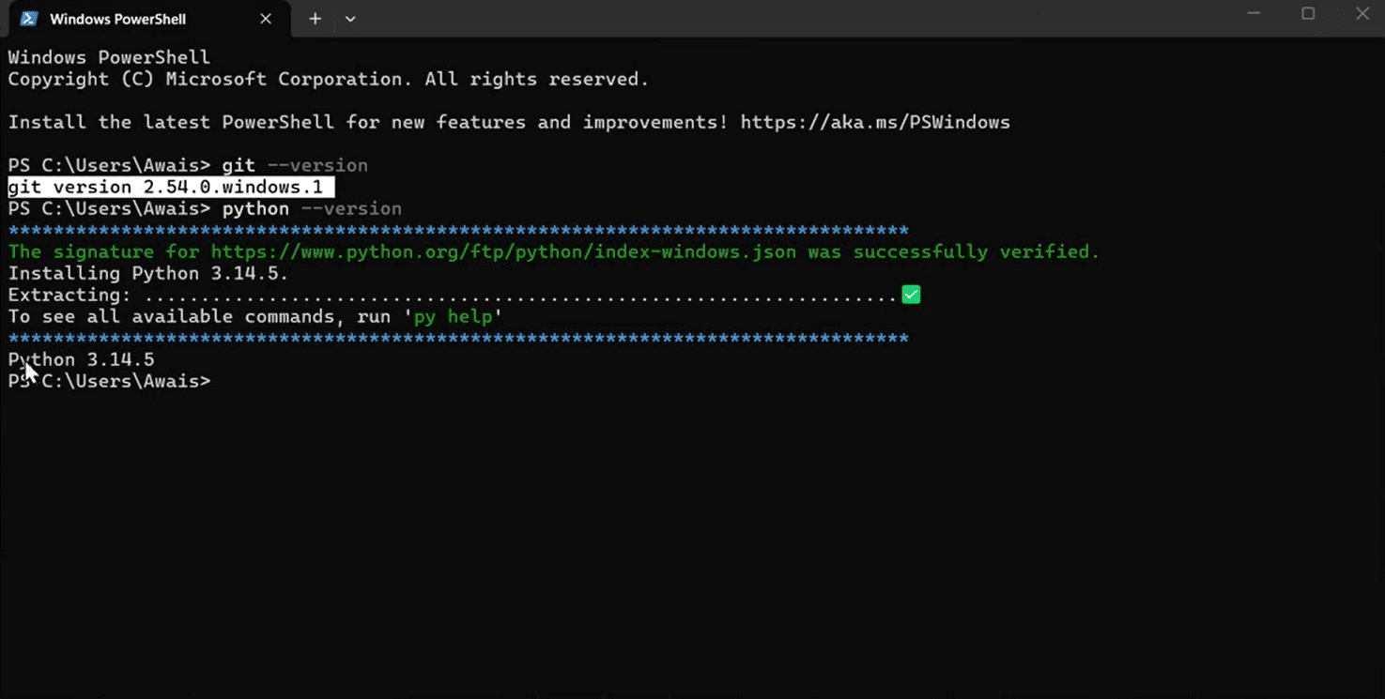Screen dimensions: 1385x699
Task: Open the https://aka.ms/PSWindows link
Action: click(x=875, y=122)
